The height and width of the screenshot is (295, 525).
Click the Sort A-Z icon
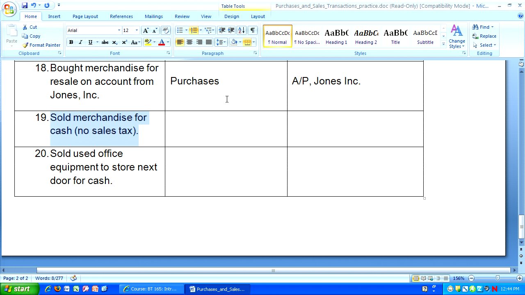242,30
